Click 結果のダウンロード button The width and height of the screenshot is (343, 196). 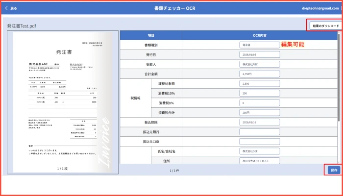pos(323,25)
